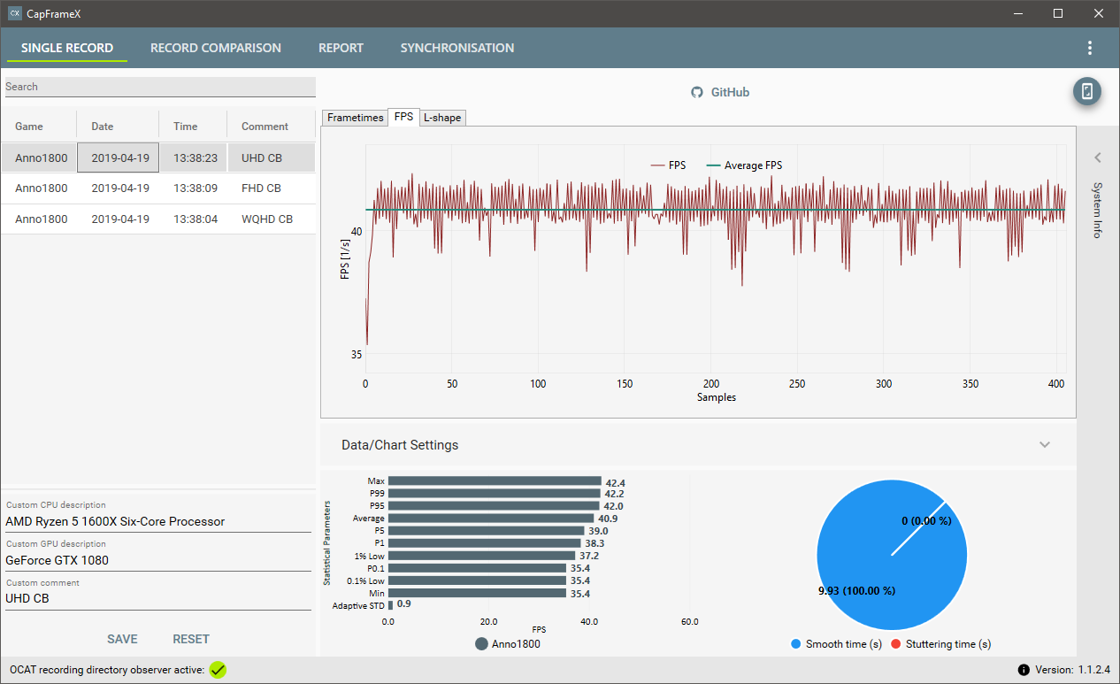Maximize the CapFrameX window
The height and width of the screenshot is (684, 1120).
1058,13
